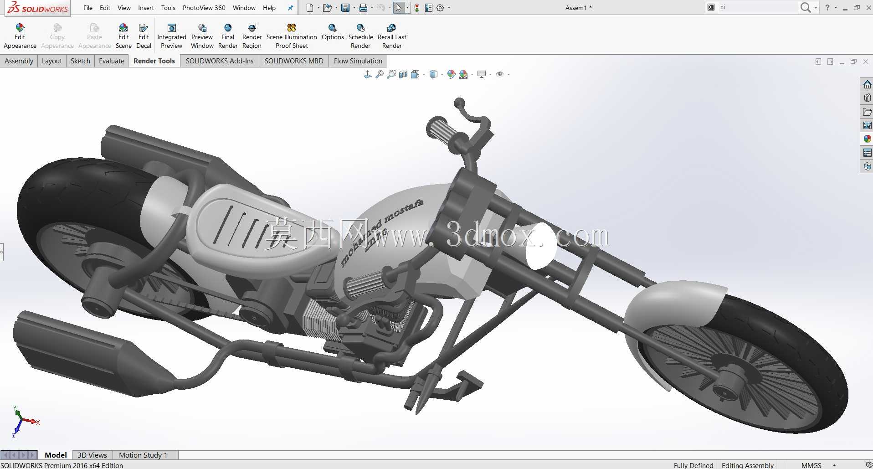
Task: Click the Edit Appearance icon in view toolbar
Action: tap(452, 74)
